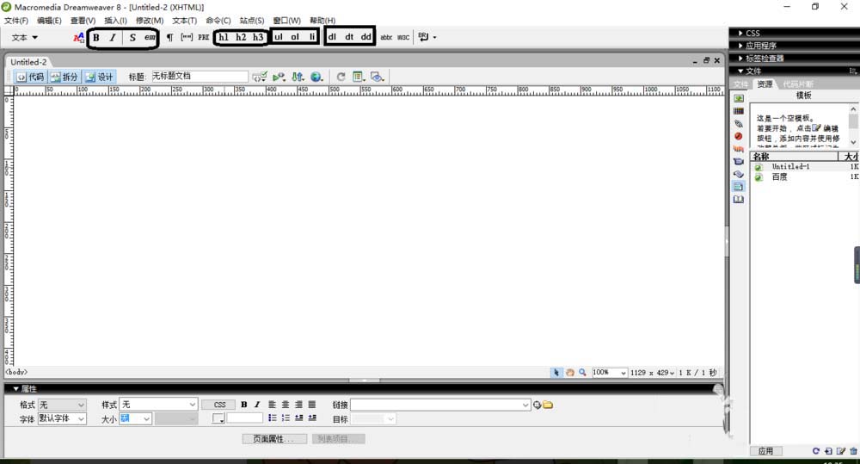Open the 页面属性 page properties dialog
Viewport: 860px width, 464px height.
[x=274, y=439]
